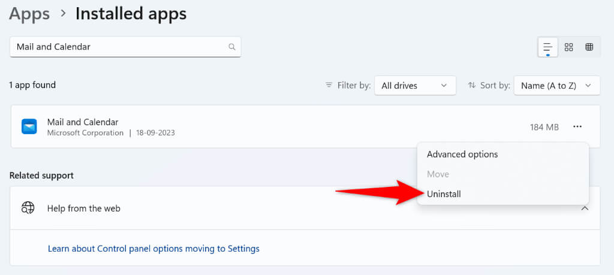Click the Mail and Calendar app name
Screen dimensions: 614x275
coord(83,122)
